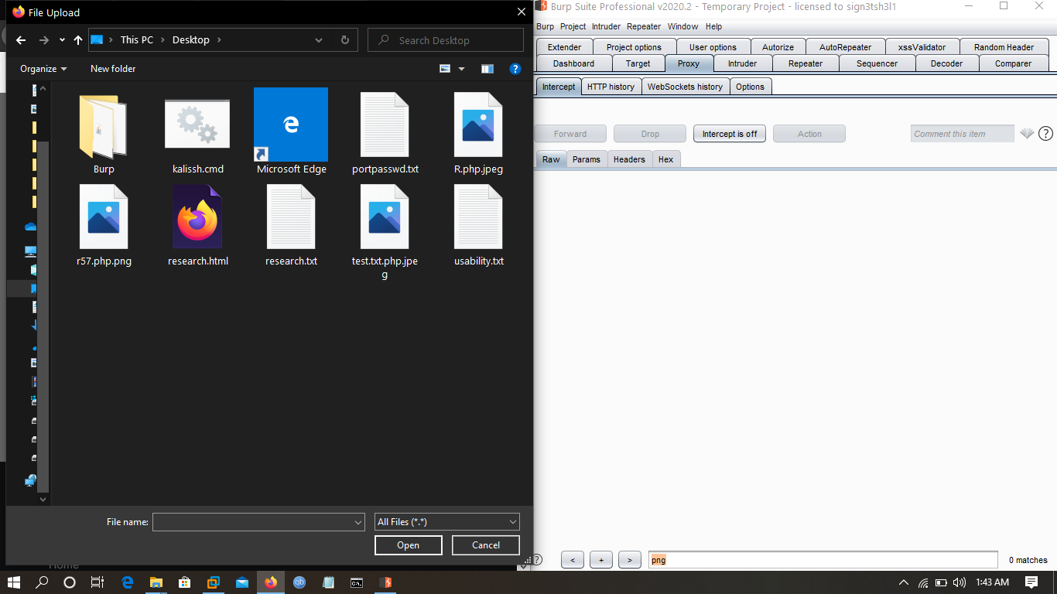This screenshot has width=1057, height=594.
Task: Open the File Upload help icon
Action: pos(515,69)
